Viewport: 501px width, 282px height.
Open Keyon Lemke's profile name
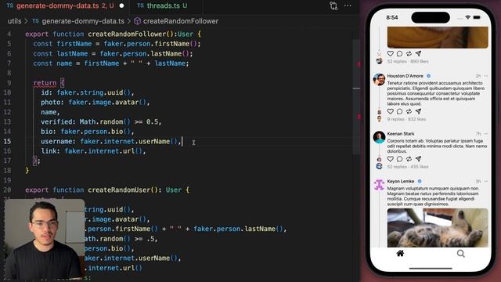(401, 181)
